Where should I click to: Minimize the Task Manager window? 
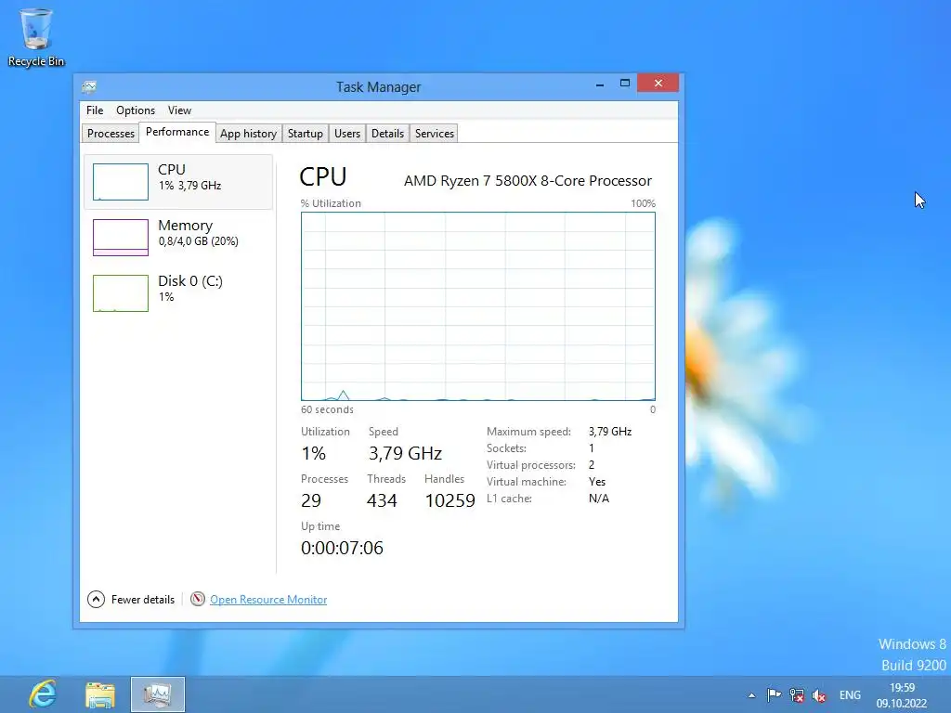tap(600, 84)
